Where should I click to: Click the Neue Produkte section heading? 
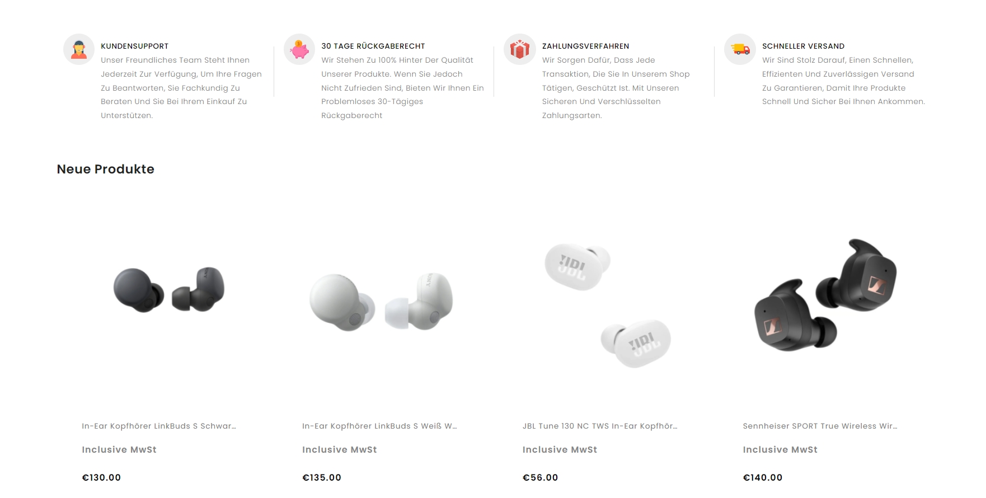pyautogui.click(x=106, y=169)
